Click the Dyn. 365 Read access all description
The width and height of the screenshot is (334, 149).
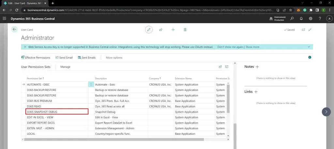point(121,106)
